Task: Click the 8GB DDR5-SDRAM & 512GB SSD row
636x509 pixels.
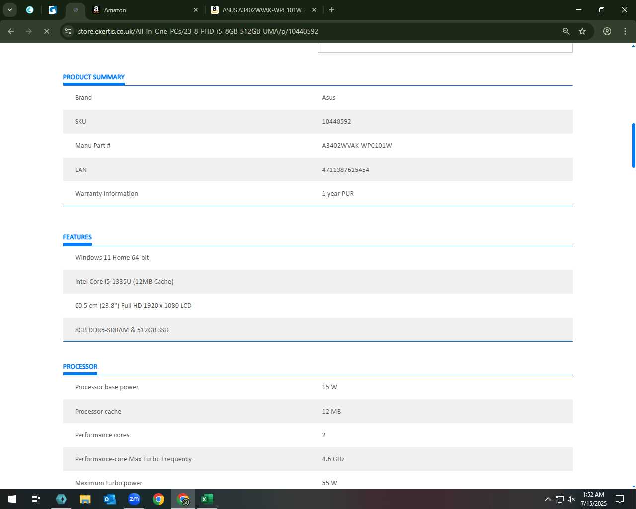Action: (318, 330)
